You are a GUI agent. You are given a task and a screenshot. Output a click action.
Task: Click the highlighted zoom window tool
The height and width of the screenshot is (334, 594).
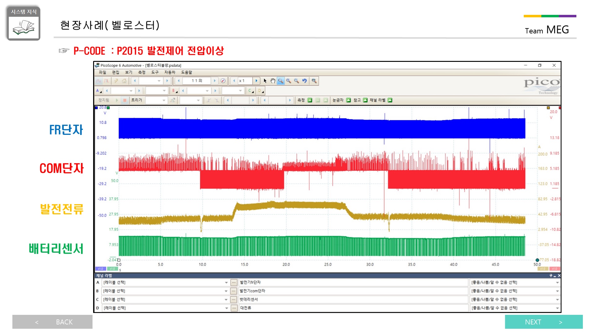tap(281, 81)
